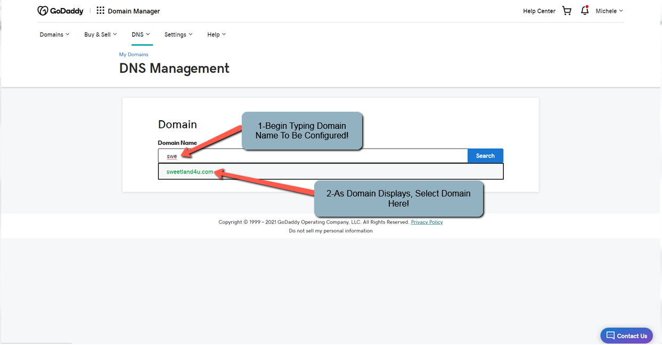Image resolution: width=662 pixels, height=345 pixels.
Task: Click Do not sell my personal information
Action: pos(331,231)
